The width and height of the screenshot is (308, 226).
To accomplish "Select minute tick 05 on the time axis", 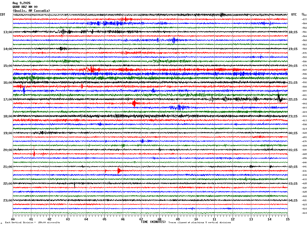I will (104, 219).
